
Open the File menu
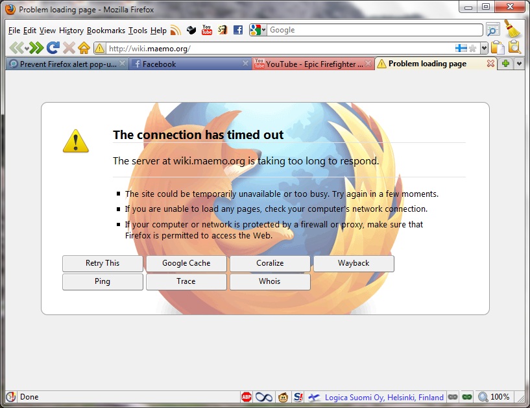(x=14, y=31)
